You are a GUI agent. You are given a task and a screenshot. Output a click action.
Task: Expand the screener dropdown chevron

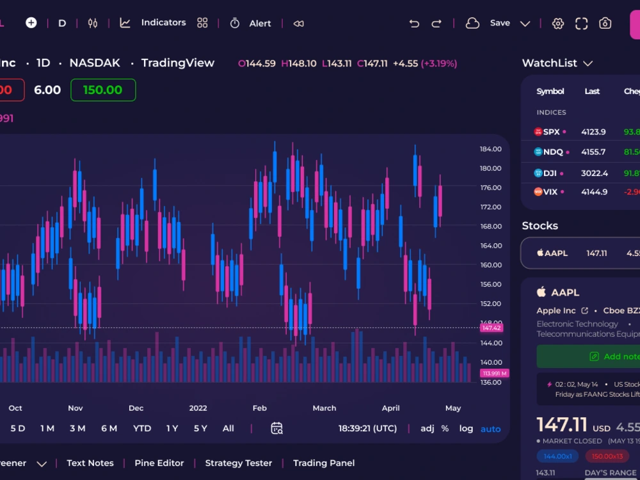tap(42, 463)
